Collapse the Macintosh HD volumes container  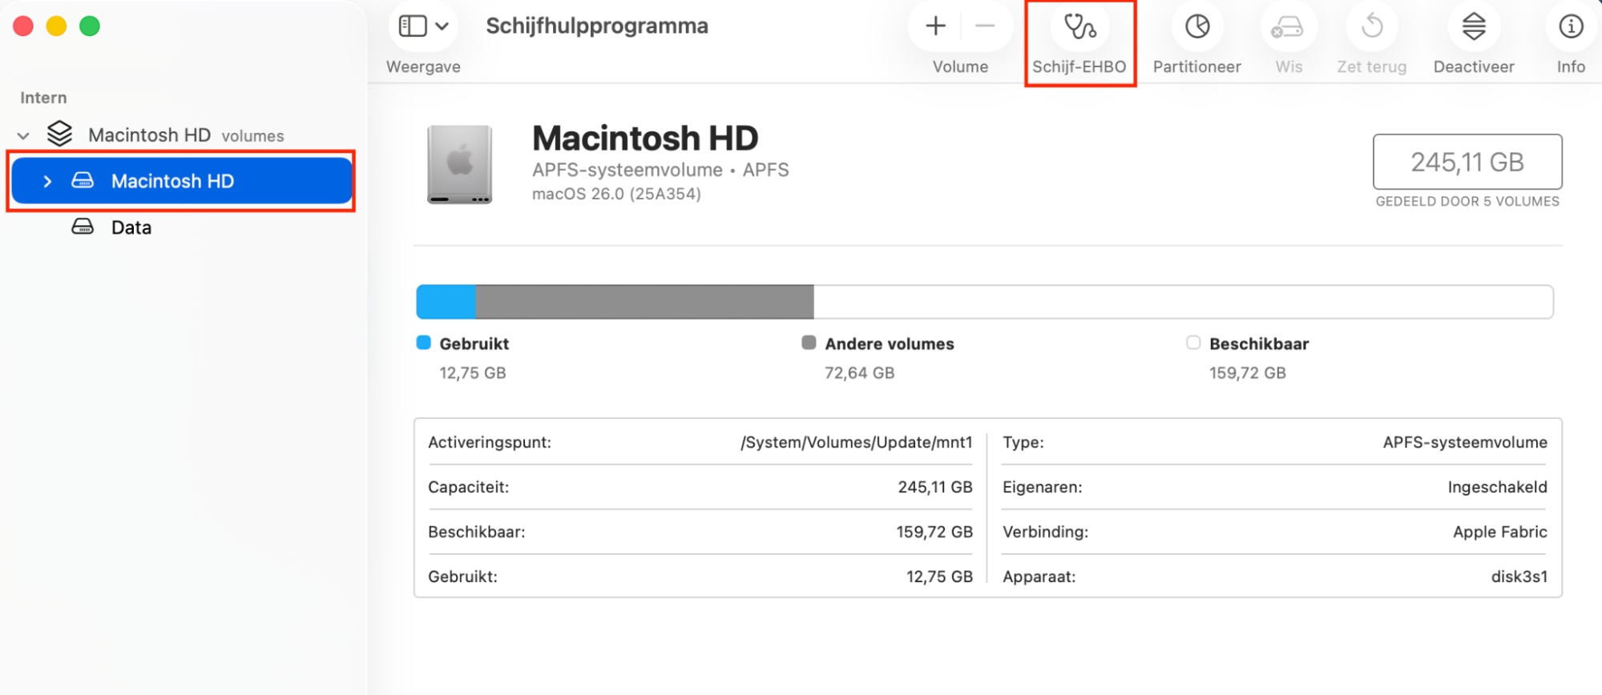(23, 136)
